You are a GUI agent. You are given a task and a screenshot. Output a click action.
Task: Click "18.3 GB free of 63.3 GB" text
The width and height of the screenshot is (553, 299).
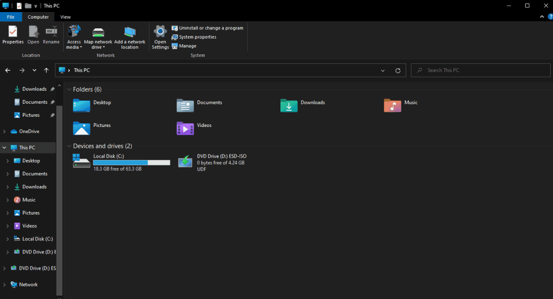click(117, 169)
